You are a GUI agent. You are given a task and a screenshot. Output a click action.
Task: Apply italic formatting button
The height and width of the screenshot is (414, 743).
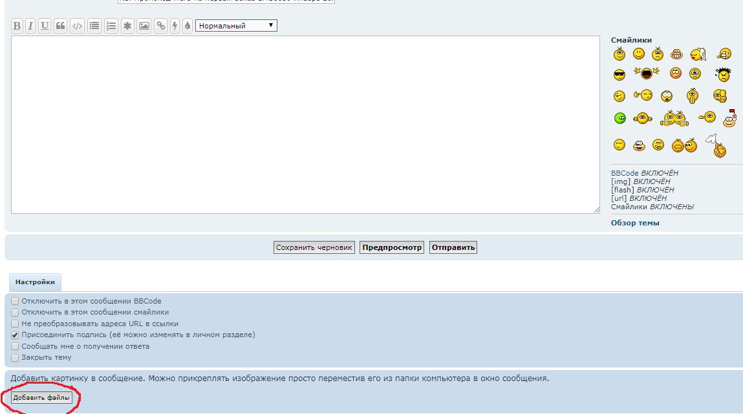[x=30, y=26]
